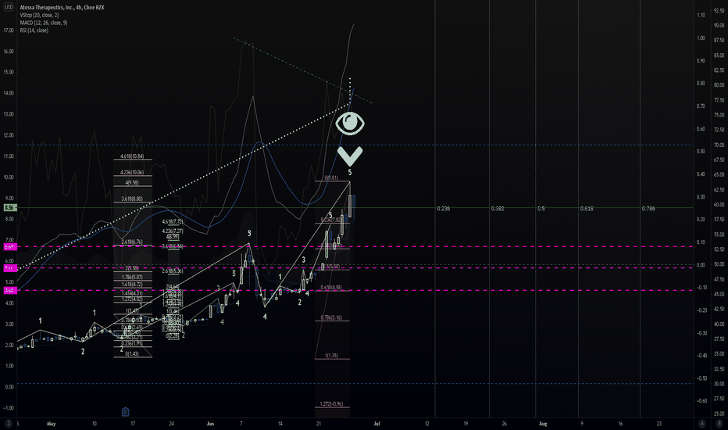Click the Jul label on the time axis
The image size is (728, 430).
point(376,424)
